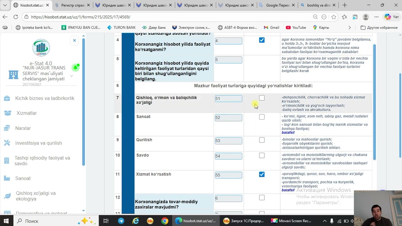Click the Xizmatlar hand icon
Screen dimensions: 402x226
[x=8, y=113]
